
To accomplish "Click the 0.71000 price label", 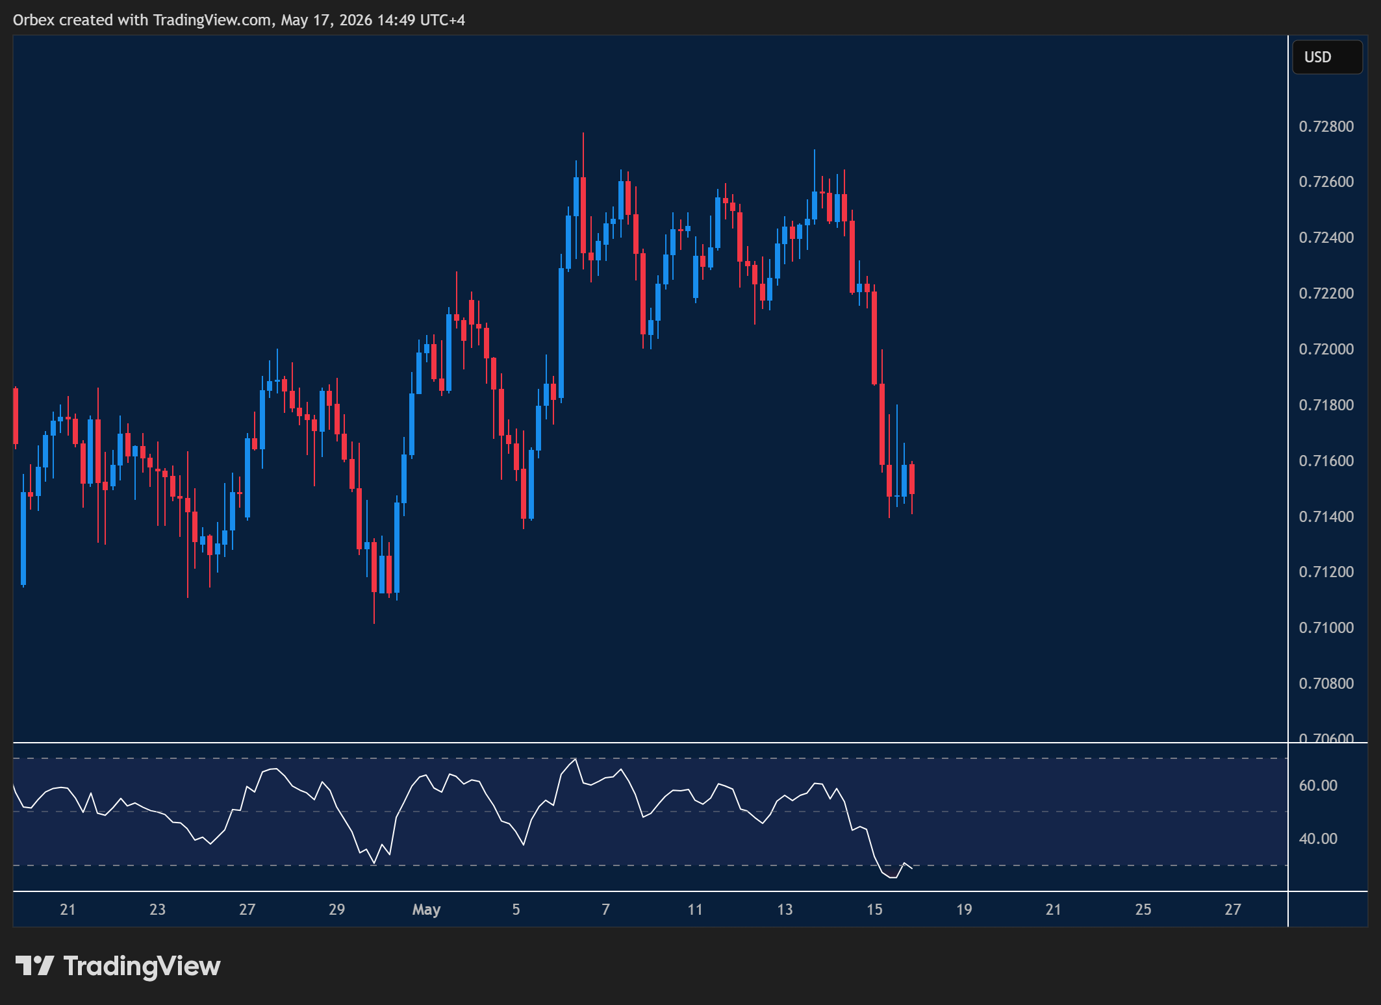I will 1326,628.
